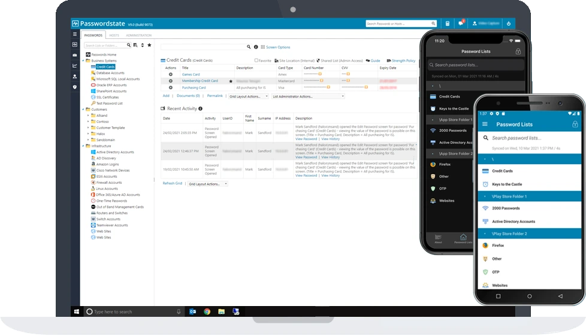Image resolution: width=586 pixels, height=336 pixels.
Task: Open the reports chart icon in sidebar
Action: coord(75,65)
